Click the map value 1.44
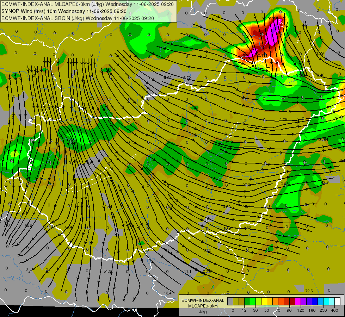345x317 pixels. click(109, 206)
